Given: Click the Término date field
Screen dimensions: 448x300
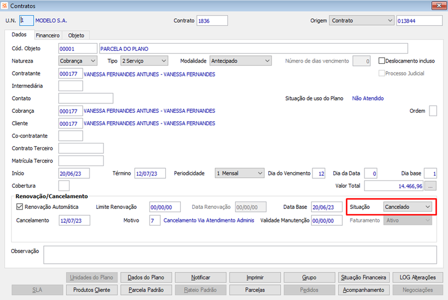Looking at the screenshot, I should coord(150,173).
